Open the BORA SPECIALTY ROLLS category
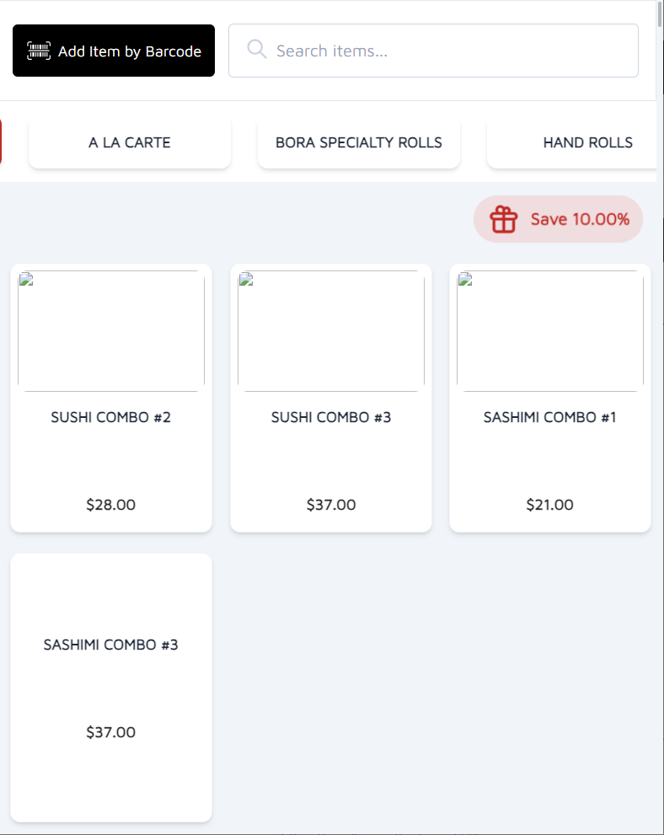Image resolution: width=664 pixels, height=835 pixels. click(x=359, y=142)
